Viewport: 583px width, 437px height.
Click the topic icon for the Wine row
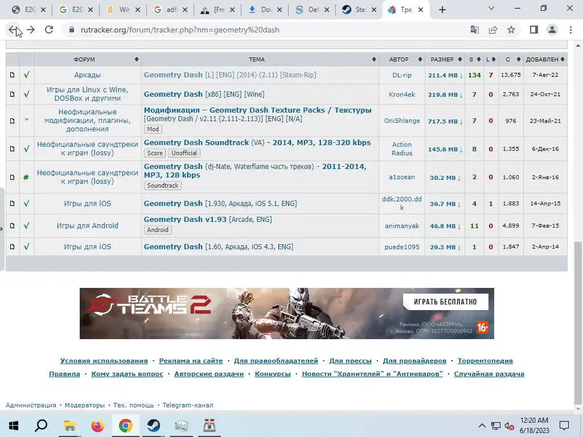(x=13, y=94)
